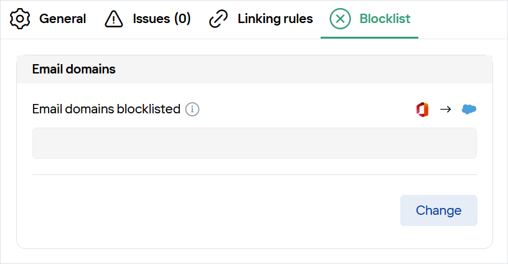The image size is (508, 264).
Task: Click the circled X Blocklist icon
Action: (340, 19)
